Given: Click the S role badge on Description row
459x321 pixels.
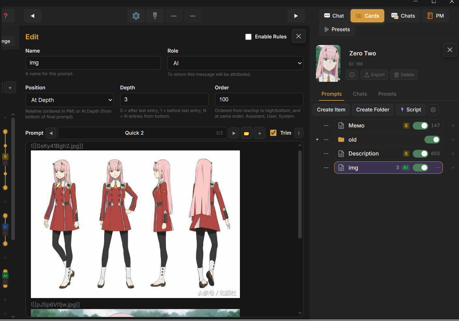Looking at the screenshot, I should tap(406, 154).
